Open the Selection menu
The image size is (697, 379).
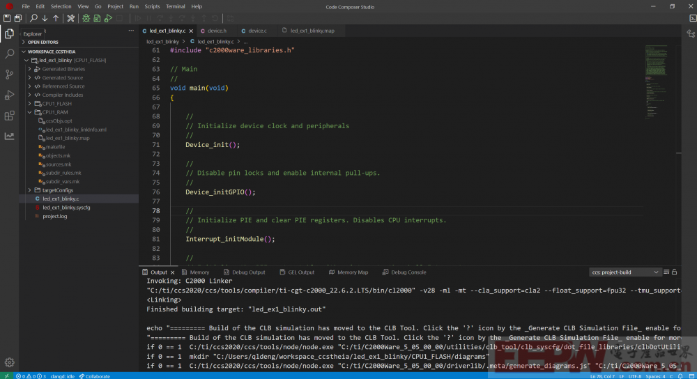tap(61, 7)
